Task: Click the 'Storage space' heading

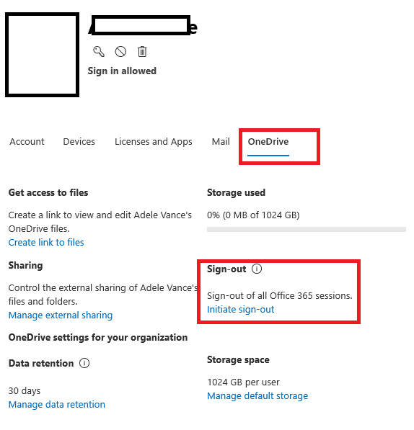Action: (238, 360)
